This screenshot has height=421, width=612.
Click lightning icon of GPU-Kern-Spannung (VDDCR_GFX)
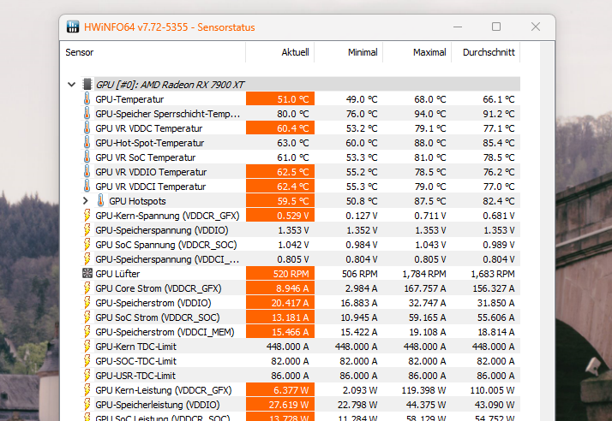tap(87, 215)
